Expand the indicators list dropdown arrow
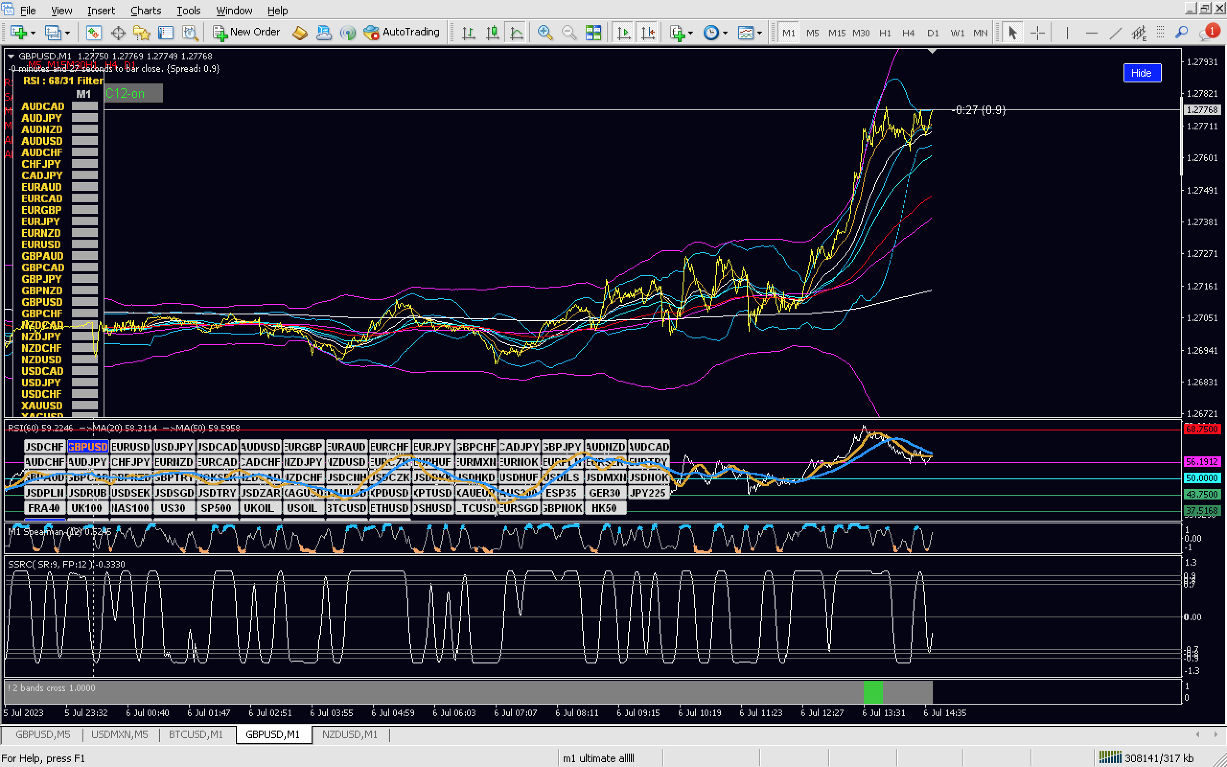The height and width of the screenshot is (767, 1227). click(x=691, y=34)
